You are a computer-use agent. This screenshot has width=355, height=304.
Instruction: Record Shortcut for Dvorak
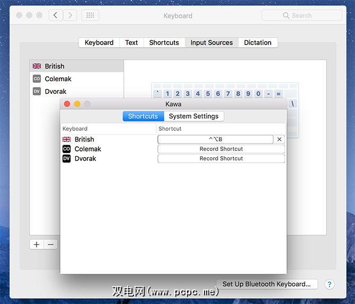coord(221,158)
